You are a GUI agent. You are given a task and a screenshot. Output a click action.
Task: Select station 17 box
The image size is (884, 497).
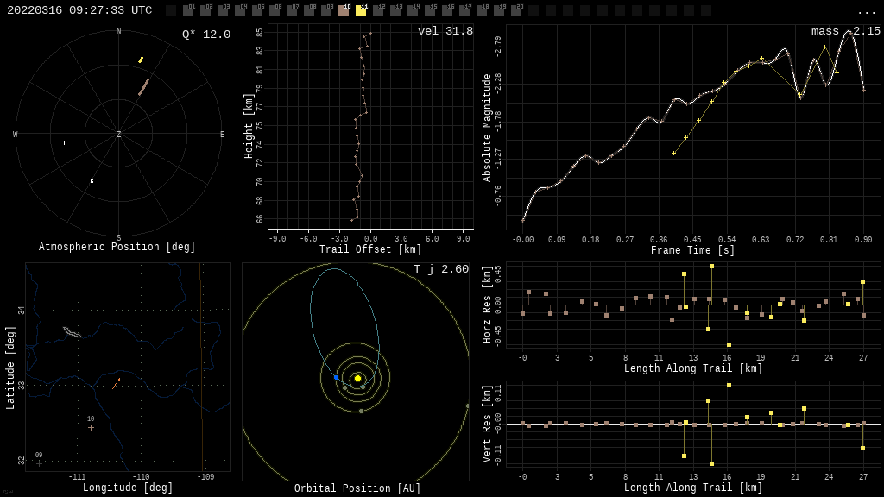(x=464, y=10)
